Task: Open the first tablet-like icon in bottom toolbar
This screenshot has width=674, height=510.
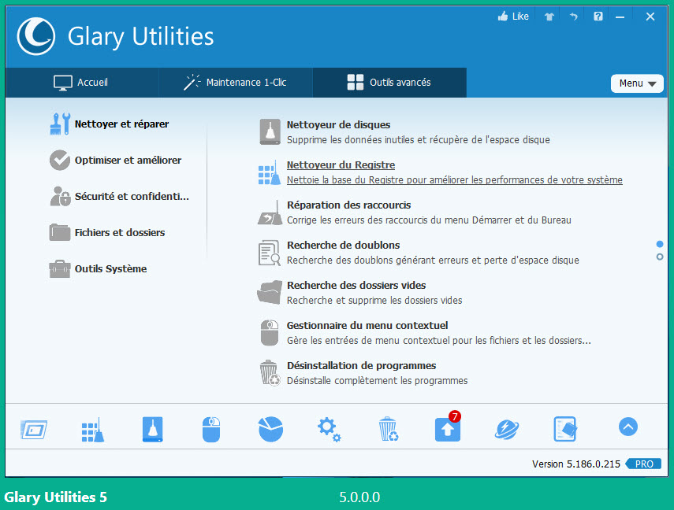Action: pyautogui.click(x=34, y=430)
